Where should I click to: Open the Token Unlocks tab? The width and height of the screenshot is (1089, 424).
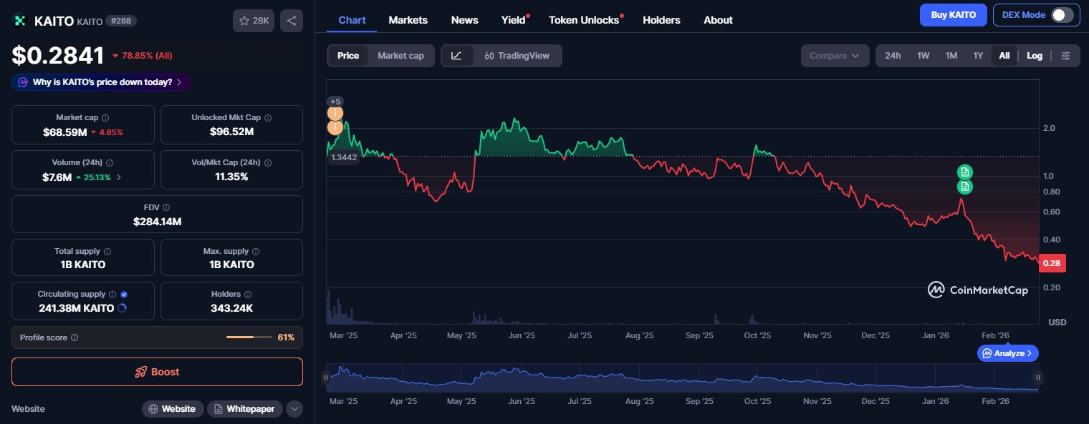tap(584, 20)
